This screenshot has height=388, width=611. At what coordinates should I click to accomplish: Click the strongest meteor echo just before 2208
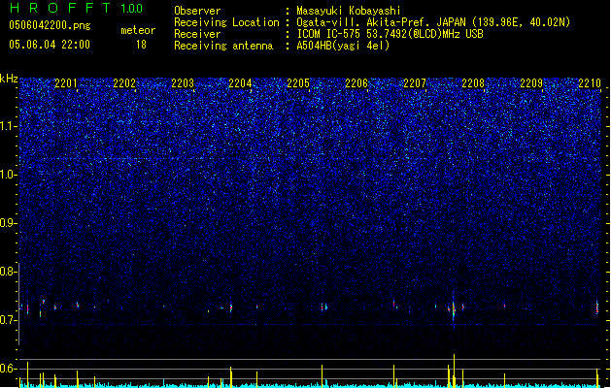coord(454,307)
